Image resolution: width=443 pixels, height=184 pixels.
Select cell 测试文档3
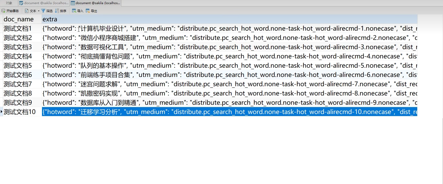pyautogui.click(x=22, y=47)
